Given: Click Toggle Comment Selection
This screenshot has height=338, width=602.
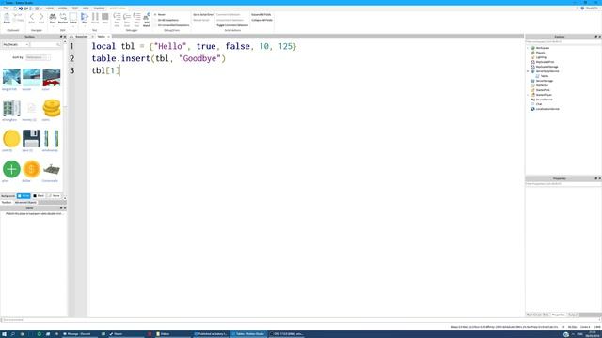Looking at the screenshot, I should 232,25.
